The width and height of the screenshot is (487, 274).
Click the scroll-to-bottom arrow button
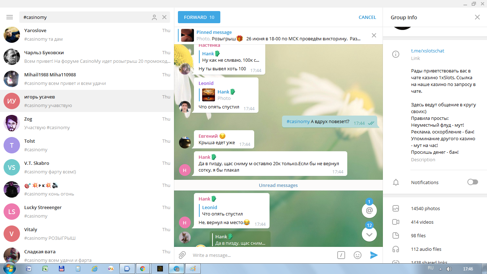[x=369, y=234]
